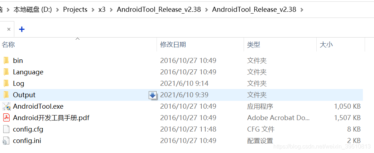
Task: Click the AndroidTool.exe application icon
Action: (x=6, y=106)
